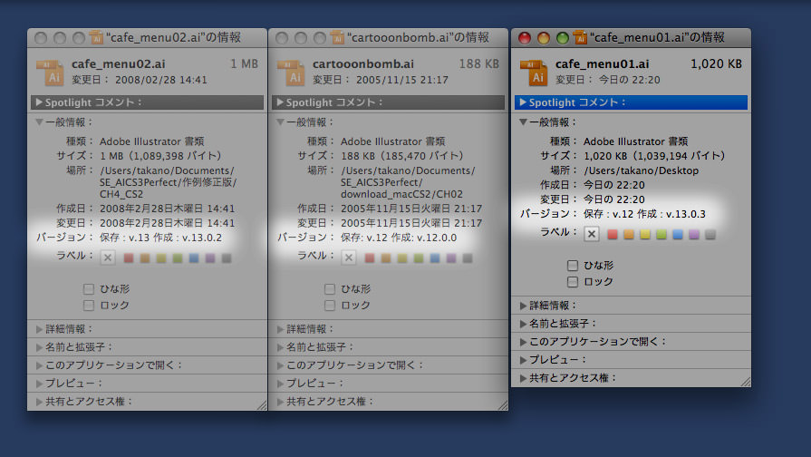This screenshot has height=457, width=811.
Task: Expand 名前と拡張子 in cafe_menu02.ai window
Action: [x=39, y=347]
